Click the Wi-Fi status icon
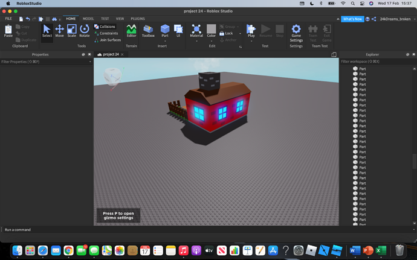 pos(343,4)
